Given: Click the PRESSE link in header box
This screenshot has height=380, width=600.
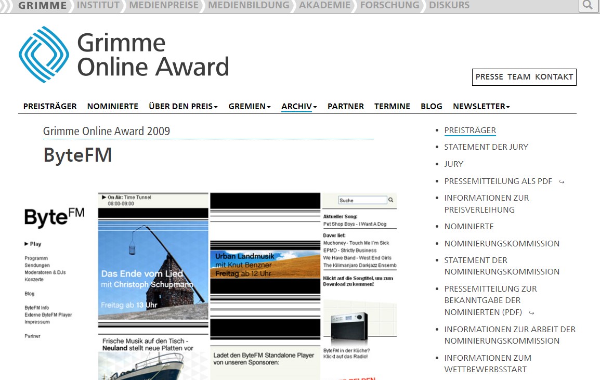Looking at the screenshot, I should pos(489,77).
